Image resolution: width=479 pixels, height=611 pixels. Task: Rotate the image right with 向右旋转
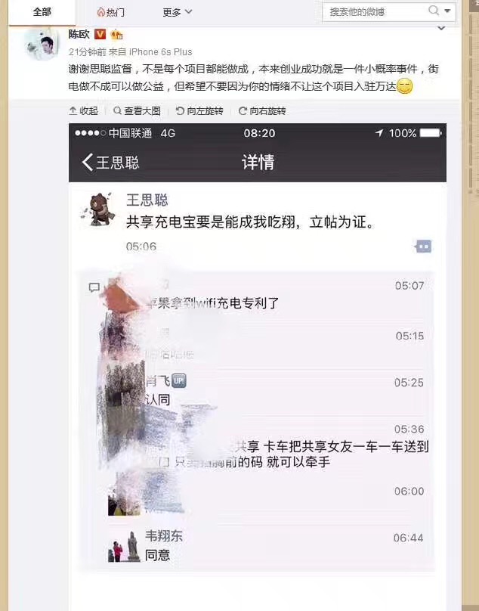tap(262, 111)
